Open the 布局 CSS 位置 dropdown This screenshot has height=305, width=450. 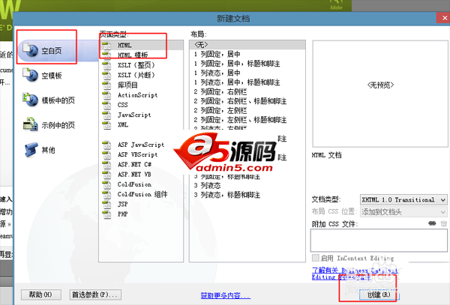coord(403,212)
